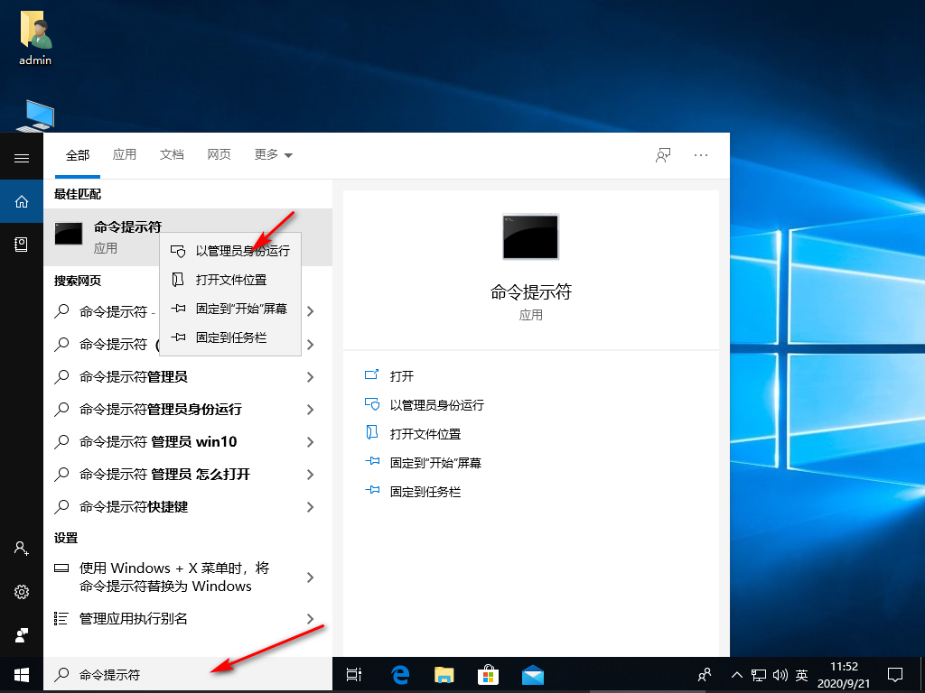Open the settings gear in the search sidebar
Image resolution: width=925 pixels, height=693 pixels.
[21, 592]
